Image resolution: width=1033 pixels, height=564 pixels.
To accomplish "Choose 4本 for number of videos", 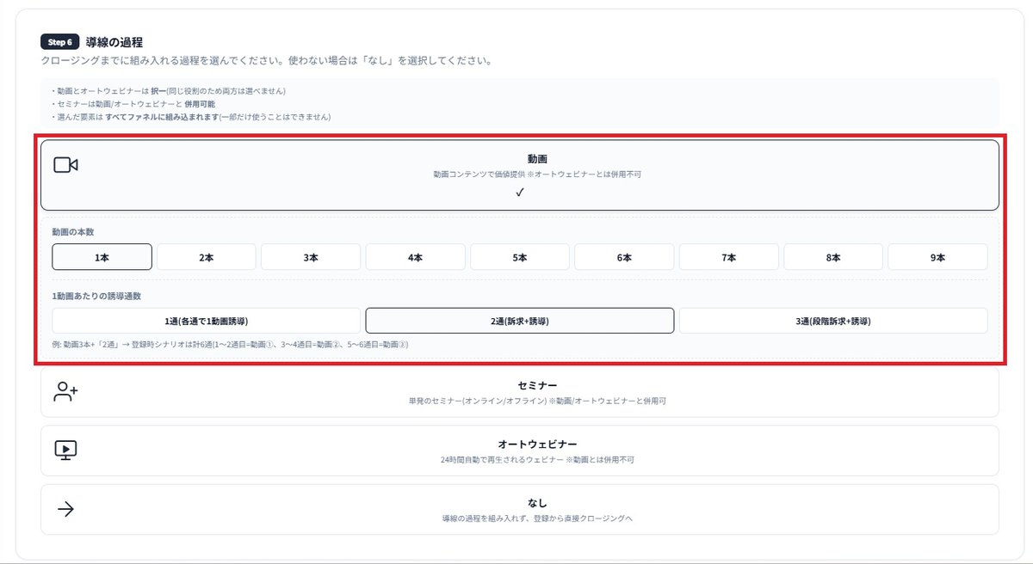I will (x=416, y=257).
